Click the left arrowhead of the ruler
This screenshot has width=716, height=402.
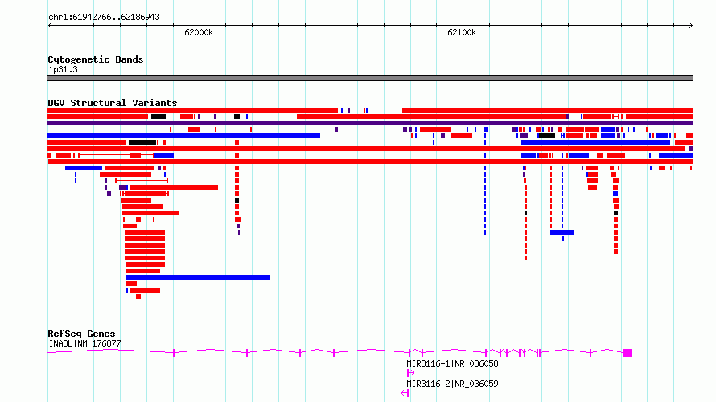[50, 25]
